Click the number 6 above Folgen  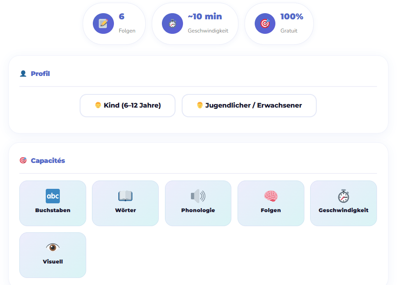(121, 17)
